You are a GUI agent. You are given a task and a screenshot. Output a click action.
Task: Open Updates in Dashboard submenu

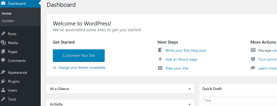[8, 21]
